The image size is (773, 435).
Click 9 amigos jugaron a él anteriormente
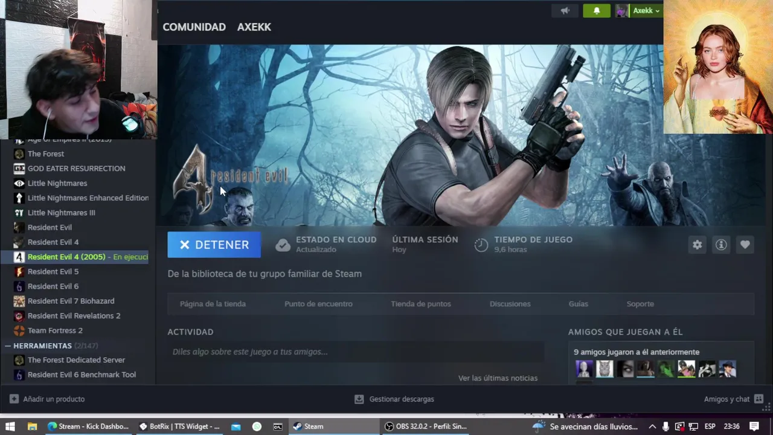tap(637, 352)
